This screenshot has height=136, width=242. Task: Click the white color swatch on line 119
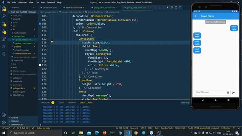(x=40, y=65)
